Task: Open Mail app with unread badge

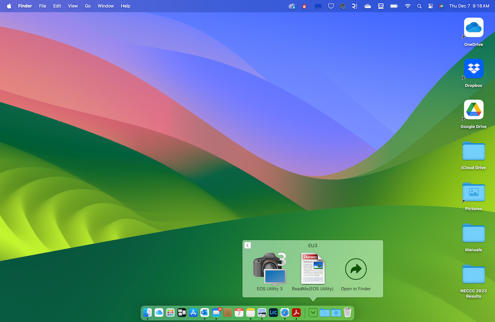Action: [216, 313]
